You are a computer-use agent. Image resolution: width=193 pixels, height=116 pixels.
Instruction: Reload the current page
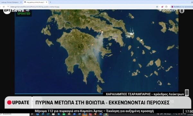(4, 7)
